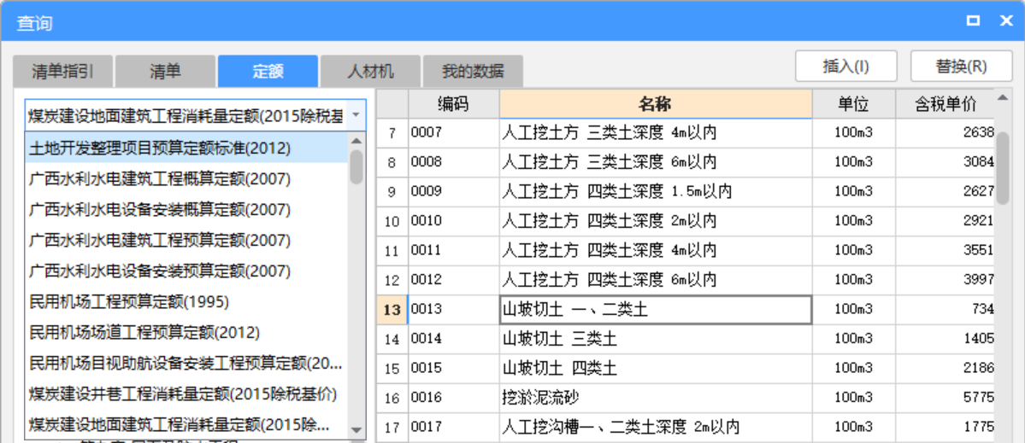1025x443 pixels.
Task: Select the 人材机 tab
Action: point(370,72)
